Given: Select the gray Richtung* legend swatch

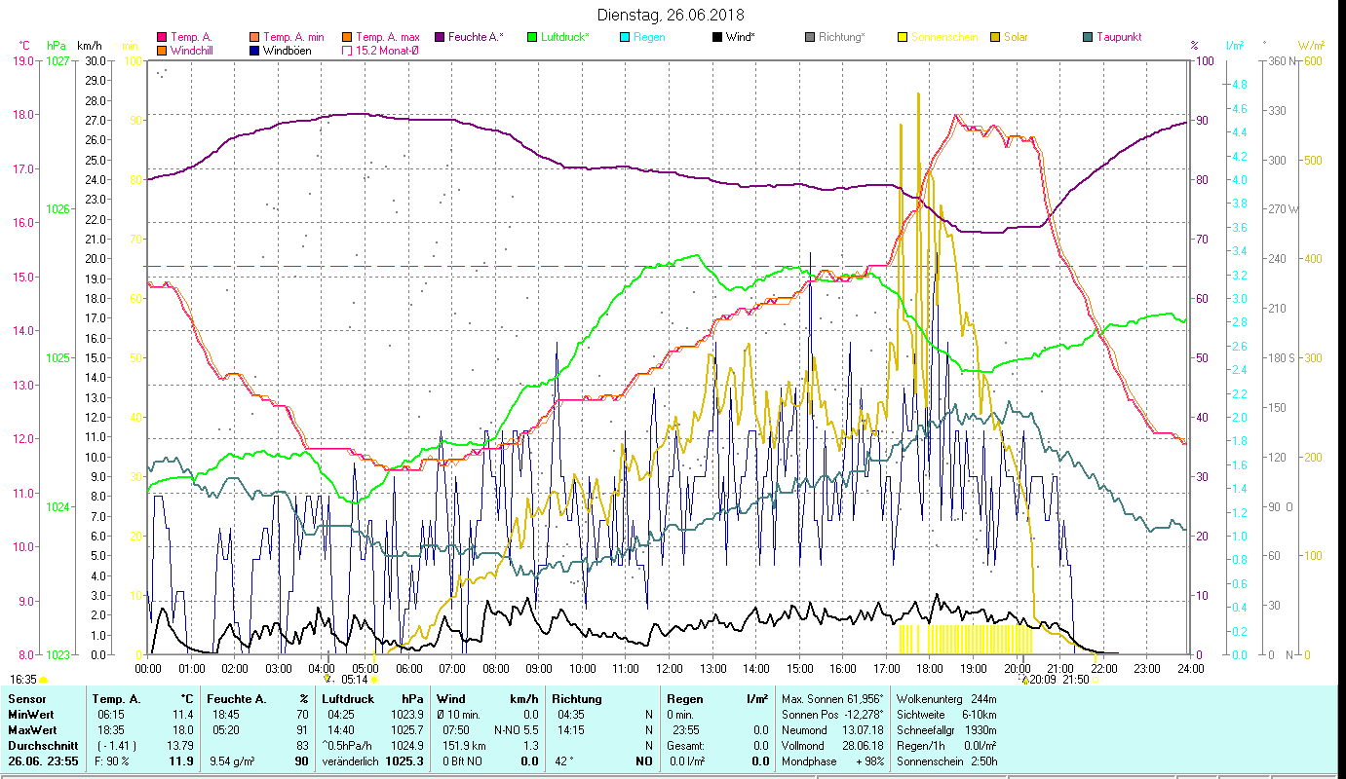Looking at the screenshot, I should 809,37.
